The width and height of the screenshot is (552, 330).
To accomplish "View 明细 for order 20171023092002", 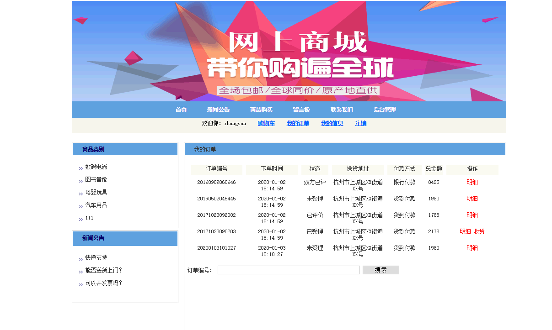I will pos(472,215).
